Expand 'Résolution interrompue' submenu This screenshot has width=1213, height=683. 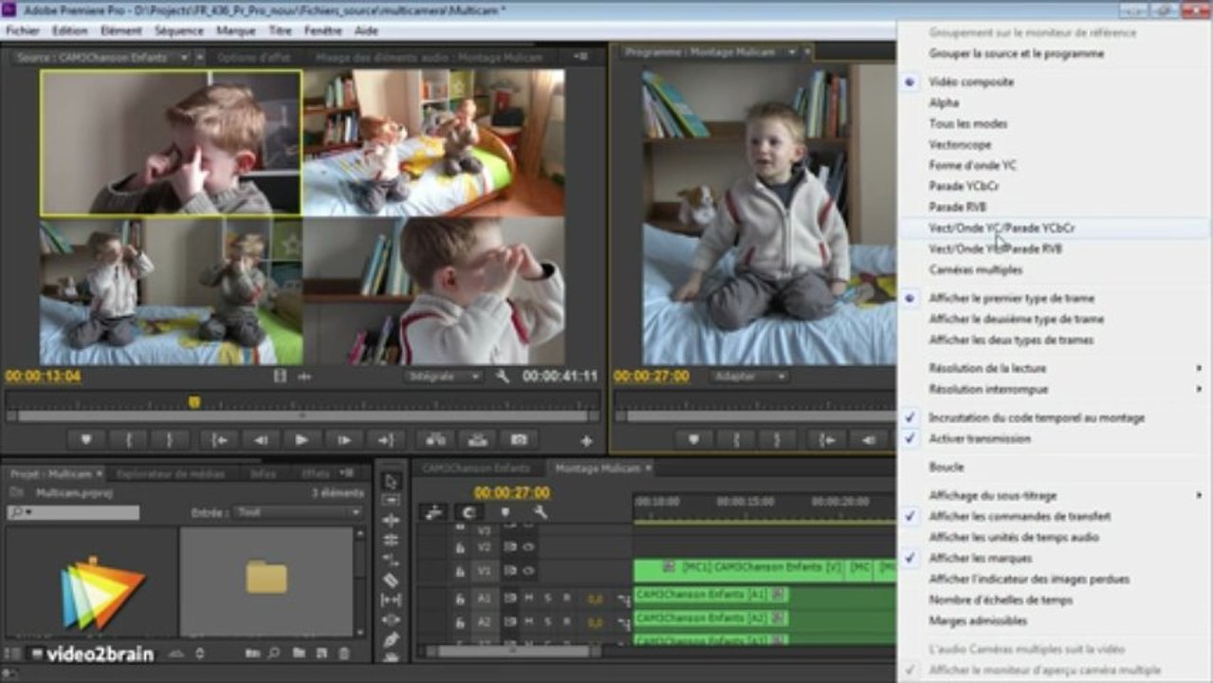1055,389
